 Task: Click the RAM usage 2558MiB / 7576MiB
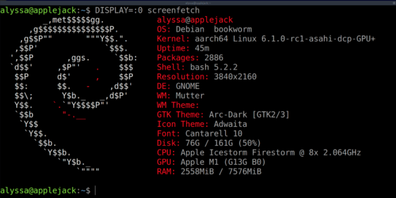pyautogui.click(x=221, y=171)
